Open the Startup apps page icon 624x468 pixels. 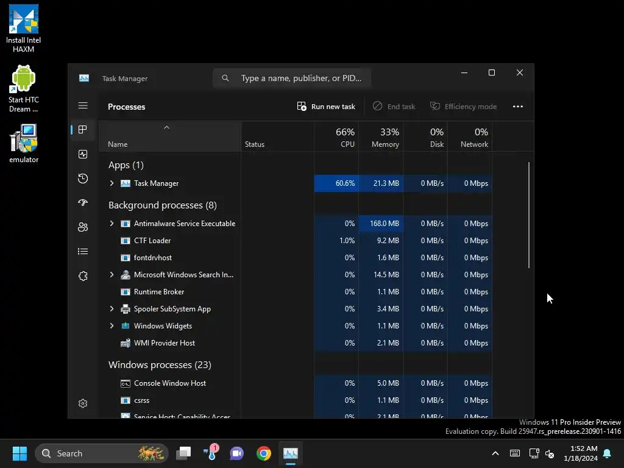click(x=83, y=202)
